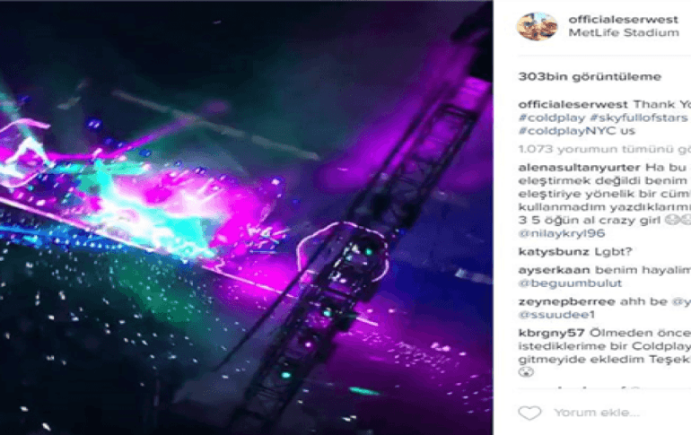Click the heart like icon

pos(529,413)
